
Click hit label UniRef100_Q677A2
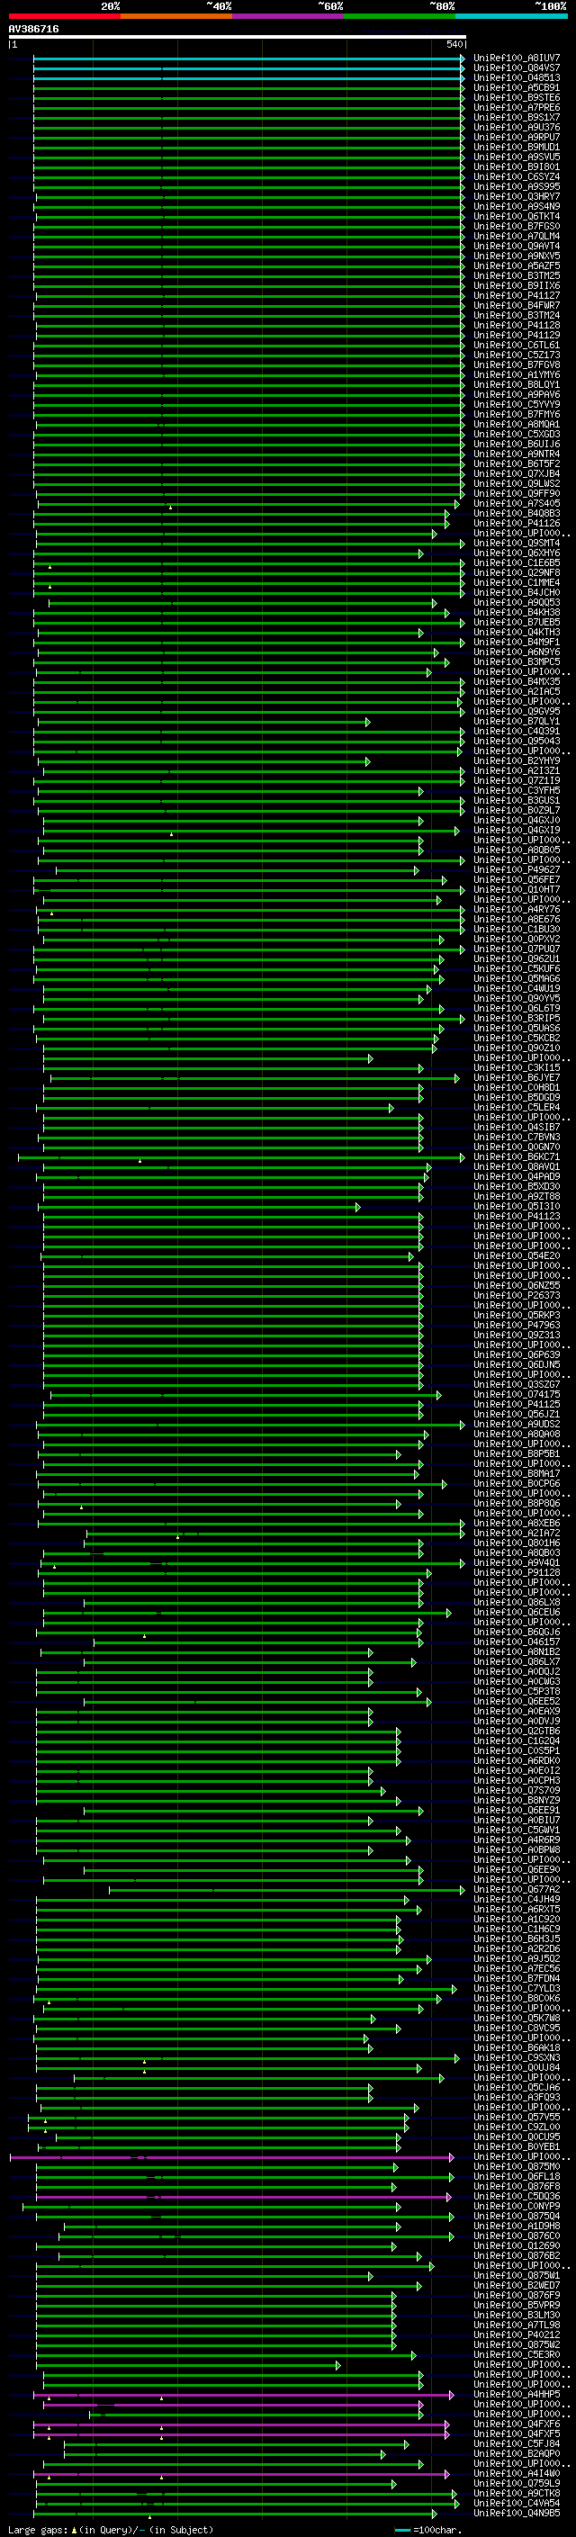pyautogui.click(x=517, y=1889)
